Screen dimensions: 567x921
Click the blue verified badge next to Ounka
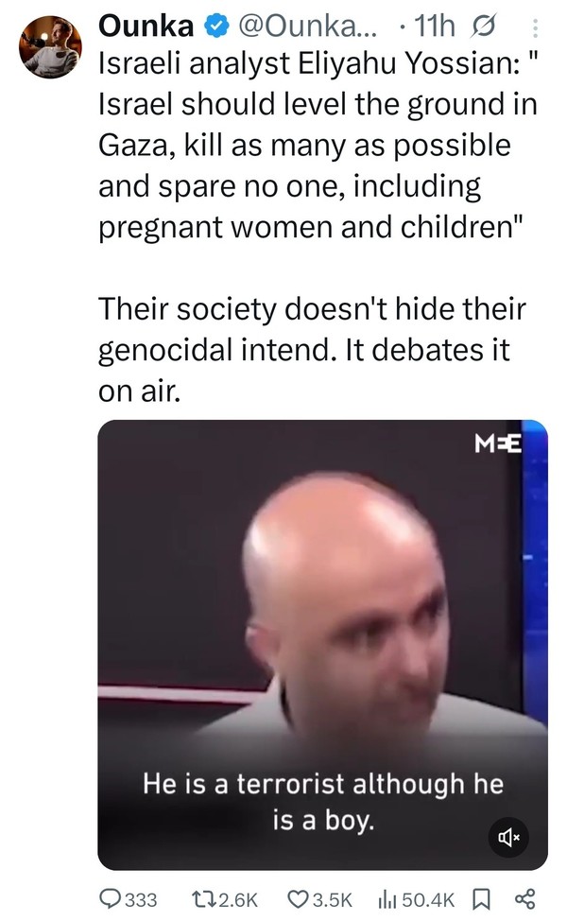[216, 26]
